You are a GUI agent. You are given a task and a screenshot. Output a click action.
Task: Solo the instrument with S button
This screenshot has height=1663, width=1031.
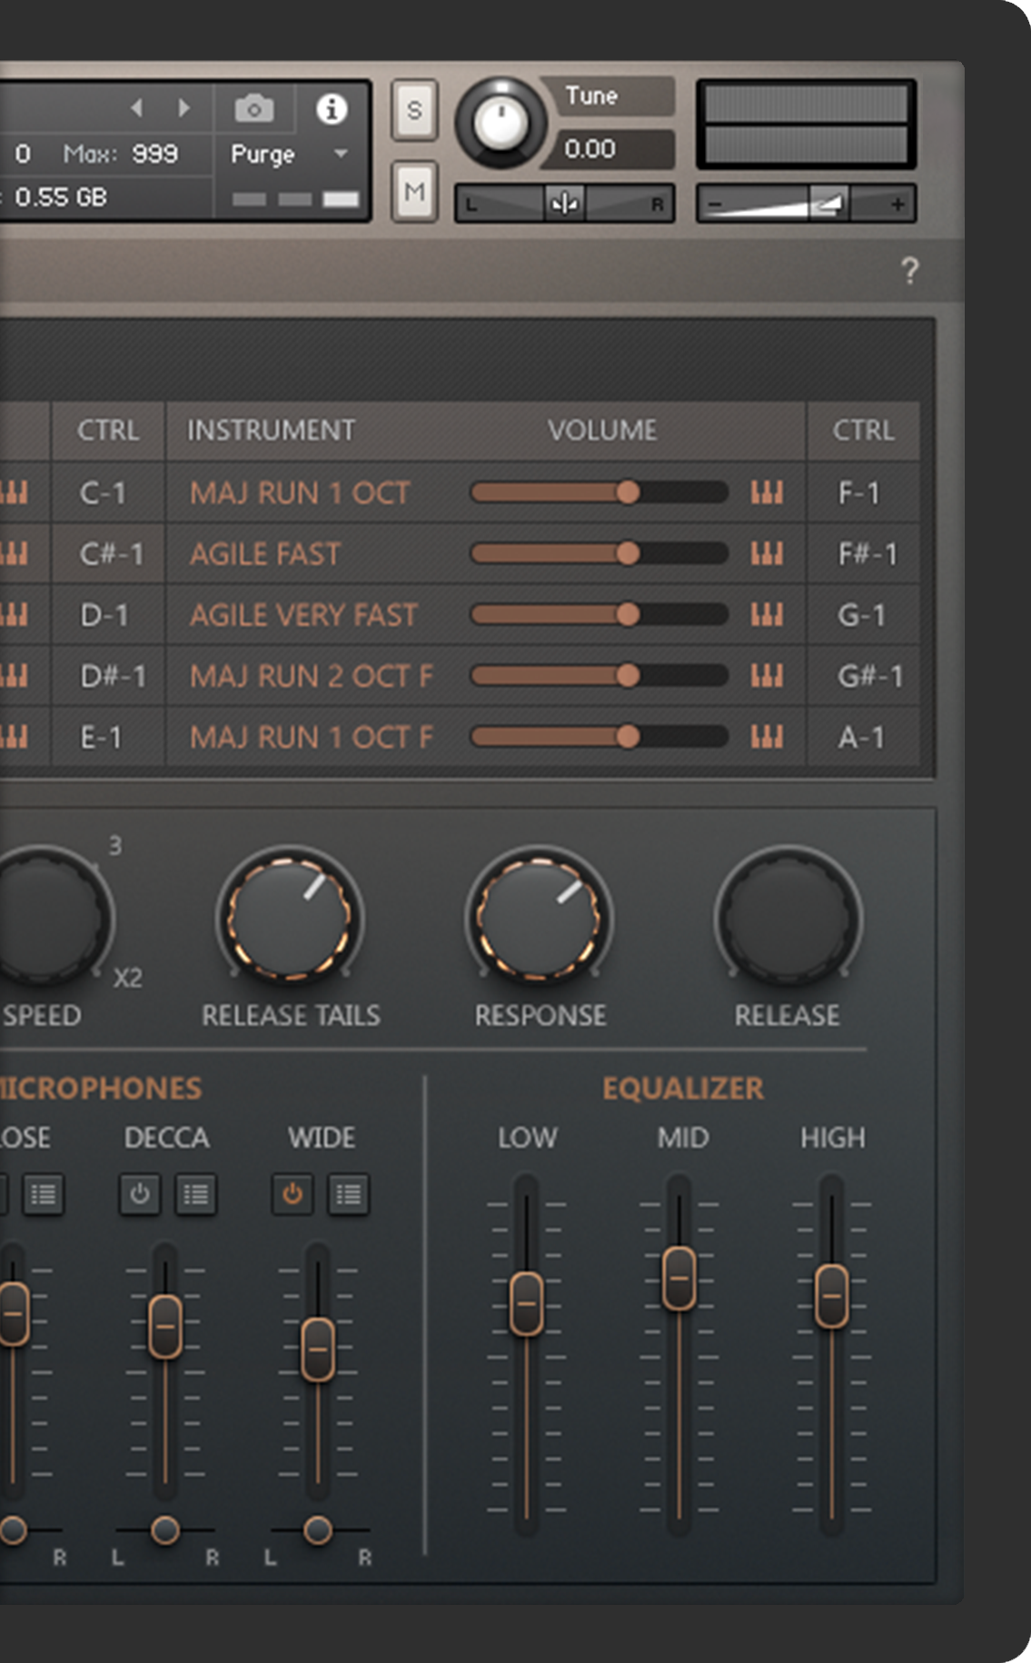click(414, 110)
